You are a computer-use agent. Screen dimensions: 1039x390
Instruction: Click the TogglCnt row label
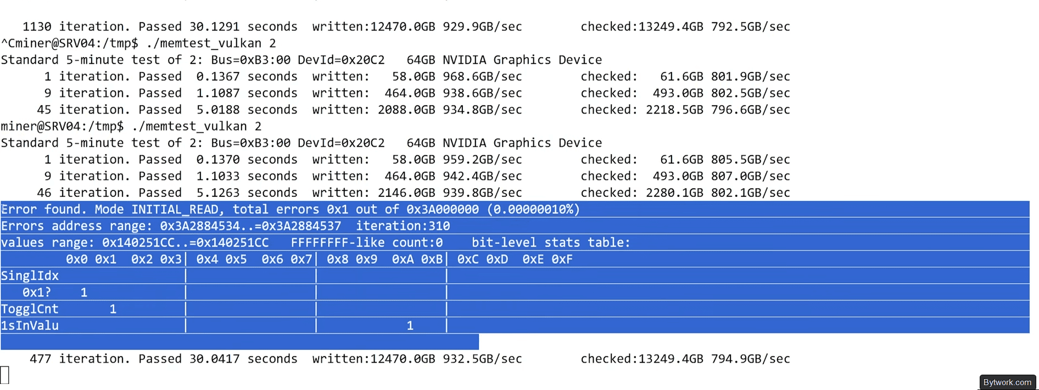pyautogui.click(x=30, y=309)
